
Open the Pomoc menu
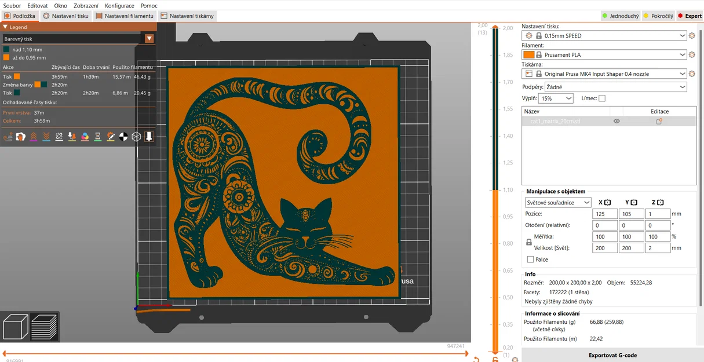(149, 5)
